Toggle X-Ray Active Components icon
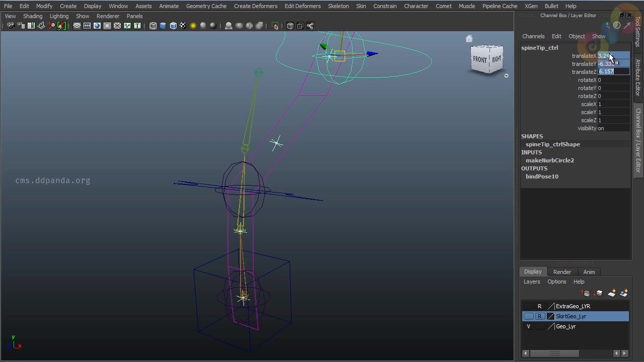Image resolution: width=644 pixels, height=362 pixels. (x=300, y=26)
